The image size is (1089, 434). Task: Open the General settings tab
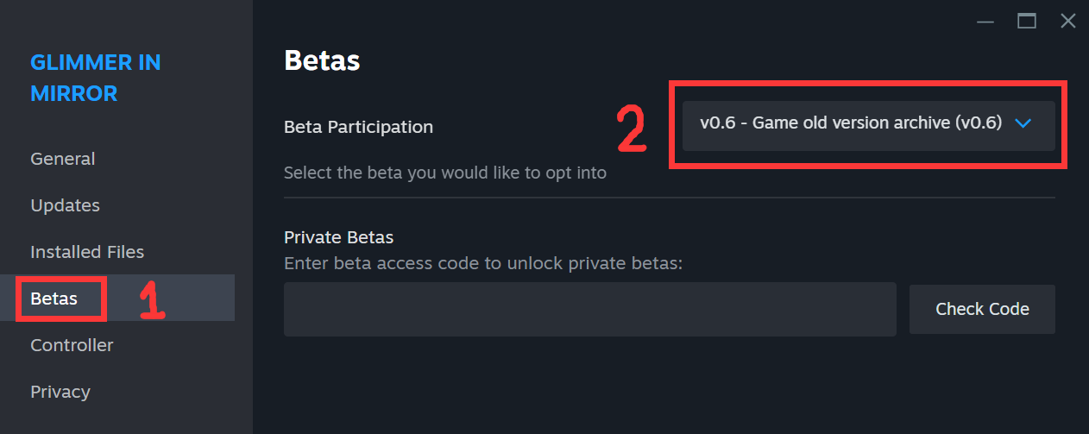click(x=63, y=159)
